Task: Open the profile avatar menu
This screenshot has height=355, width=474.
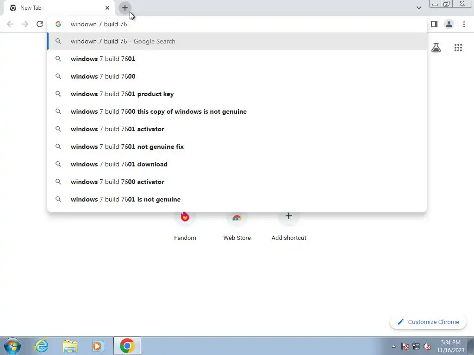Action: [x=449, y=24]
